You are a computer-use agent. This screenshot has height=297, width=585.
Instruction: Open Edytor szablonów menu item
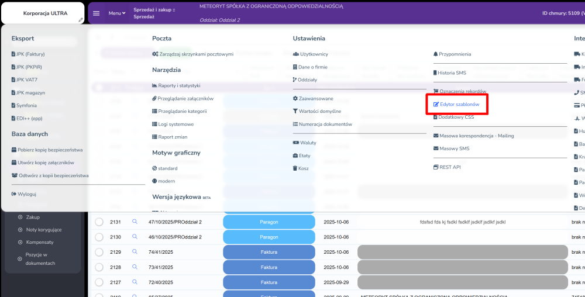click(459, 105)
